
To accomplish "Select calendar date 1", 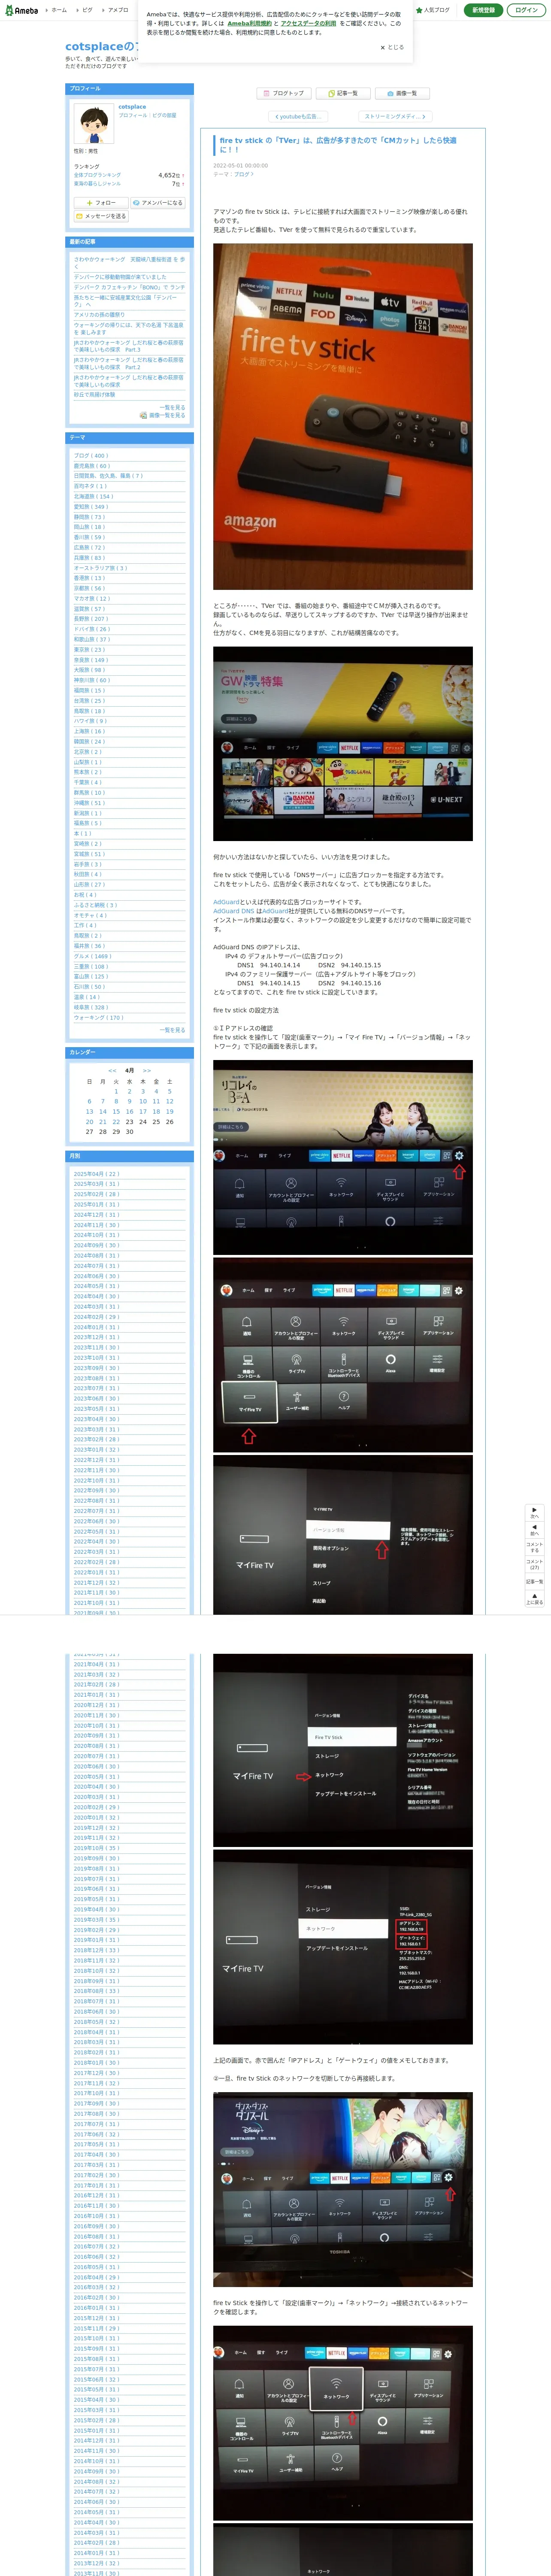I will (116, 1091).
